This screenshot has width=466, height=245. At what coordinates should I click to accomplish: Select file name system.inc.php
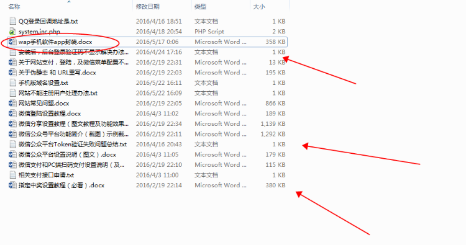pos(39,32)
